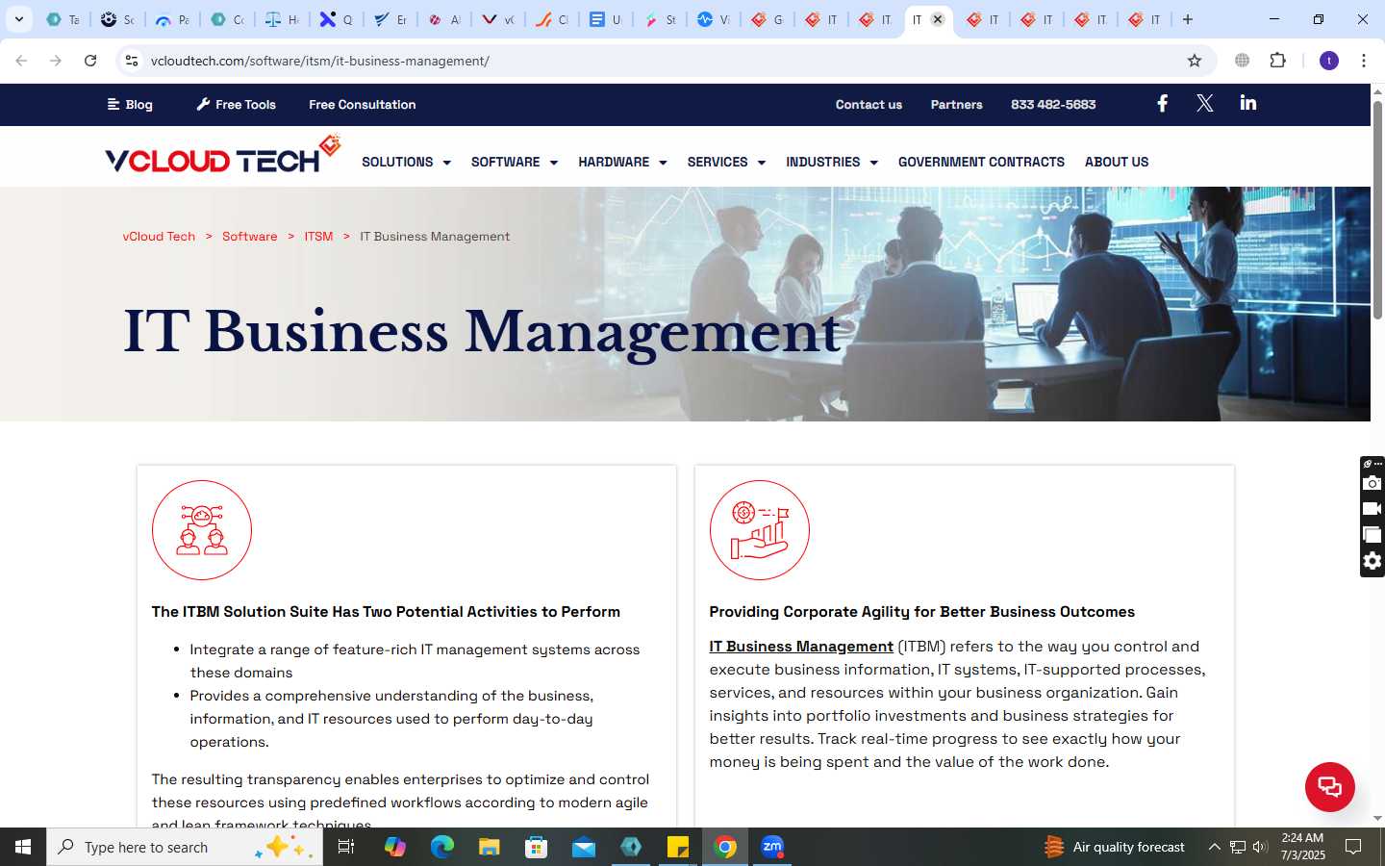This screenshot has width=1385, height=866.
Task: Launch Microsoft Edge from taskbar
Action: click(x=441, y=847)
